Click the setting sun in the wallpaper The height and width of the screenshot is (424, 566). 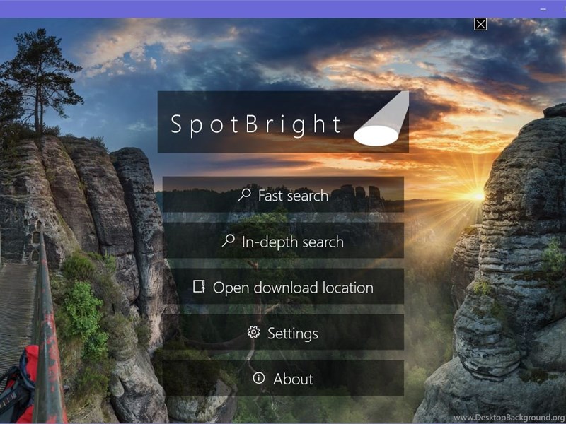click(478, 196)
